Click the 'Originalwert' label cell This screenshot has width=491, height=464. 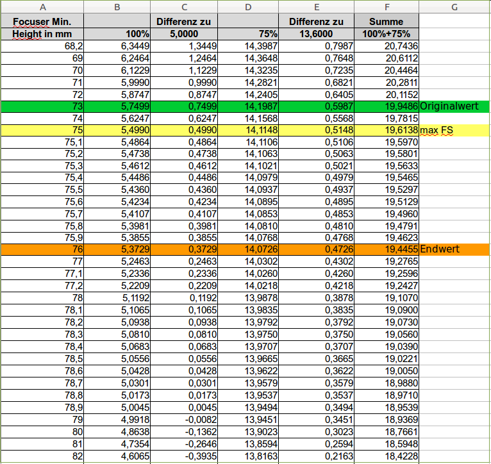(454, 106)
